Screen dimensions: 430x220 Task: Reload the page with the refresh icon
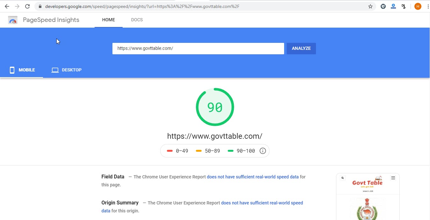click(27, 6)
